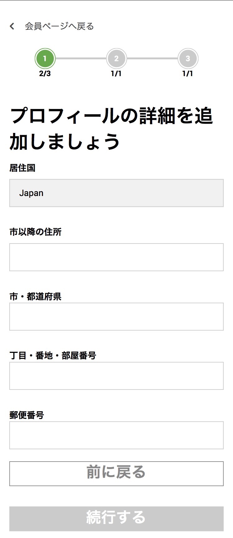Click into 丁目・番地・部屋番号 text box
The height and width of the screenshot is (538, 233).
116,376
